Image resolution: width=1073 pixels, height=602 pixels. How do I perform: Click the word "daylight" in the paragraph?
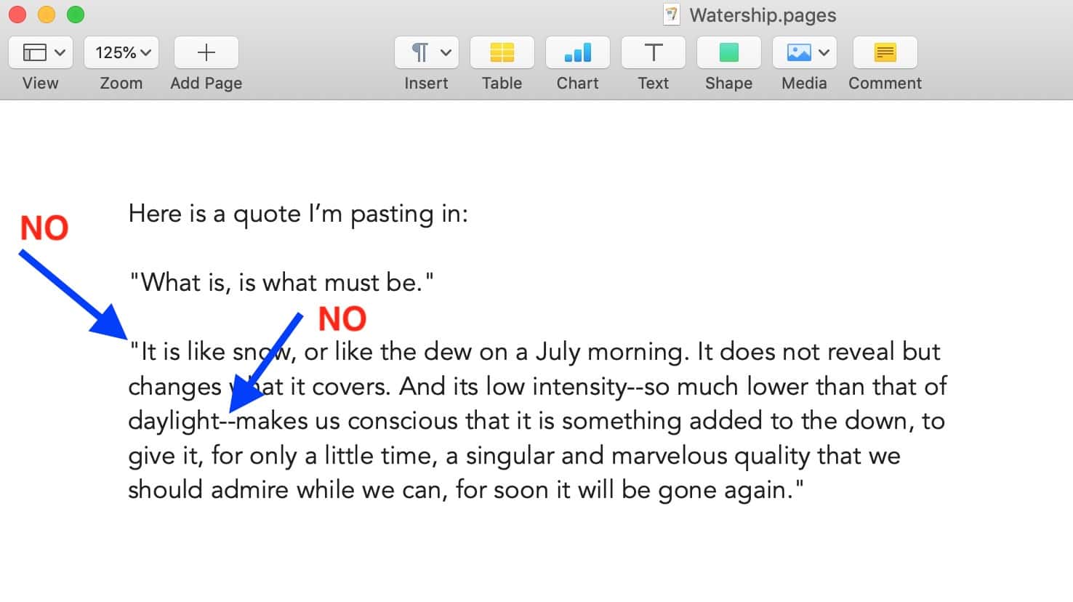[x=174, y=421]
